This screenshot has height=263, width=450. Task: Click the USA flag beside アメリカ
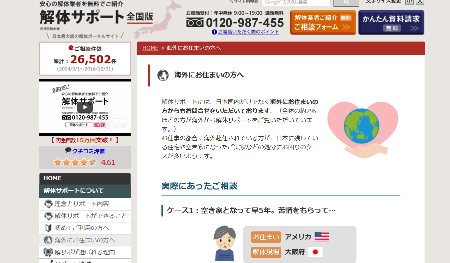(x=322, y=237)
